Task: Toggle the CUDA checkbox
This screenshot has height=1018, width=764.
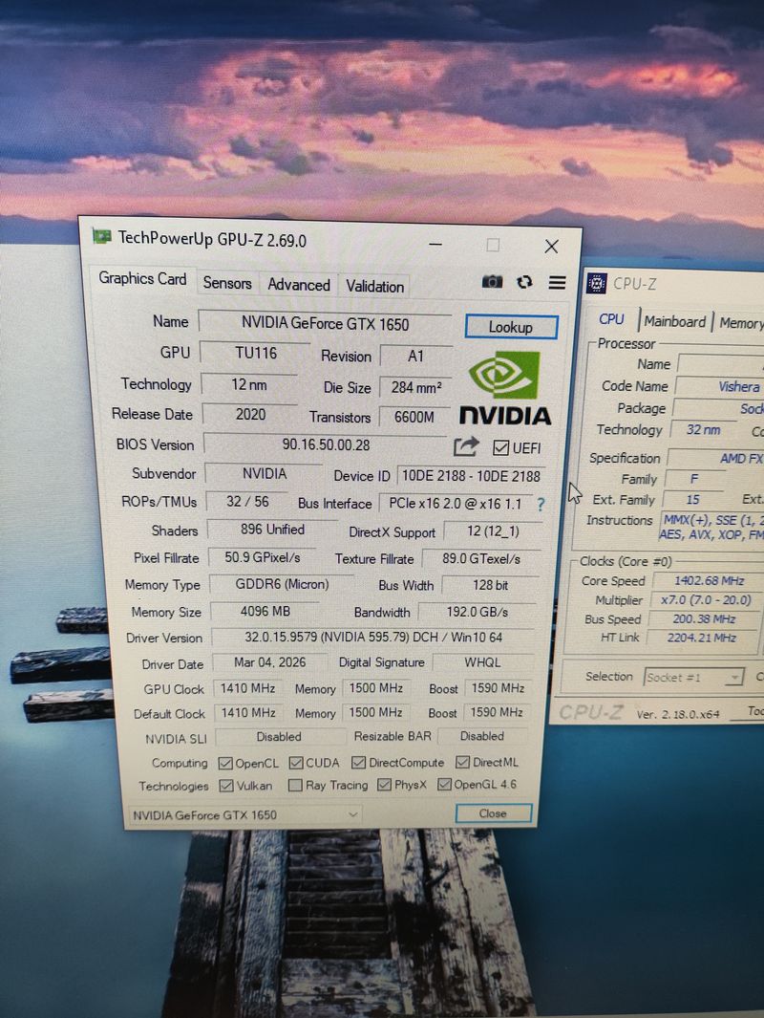Action: [x=296, y=762]
